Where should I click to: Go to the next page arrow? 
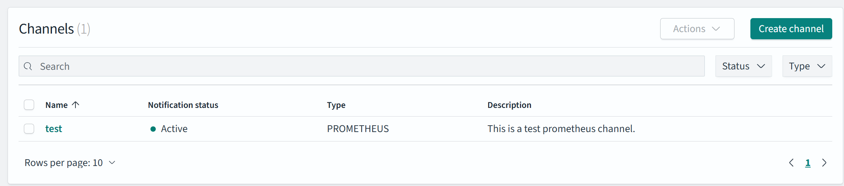click(824, 163)
